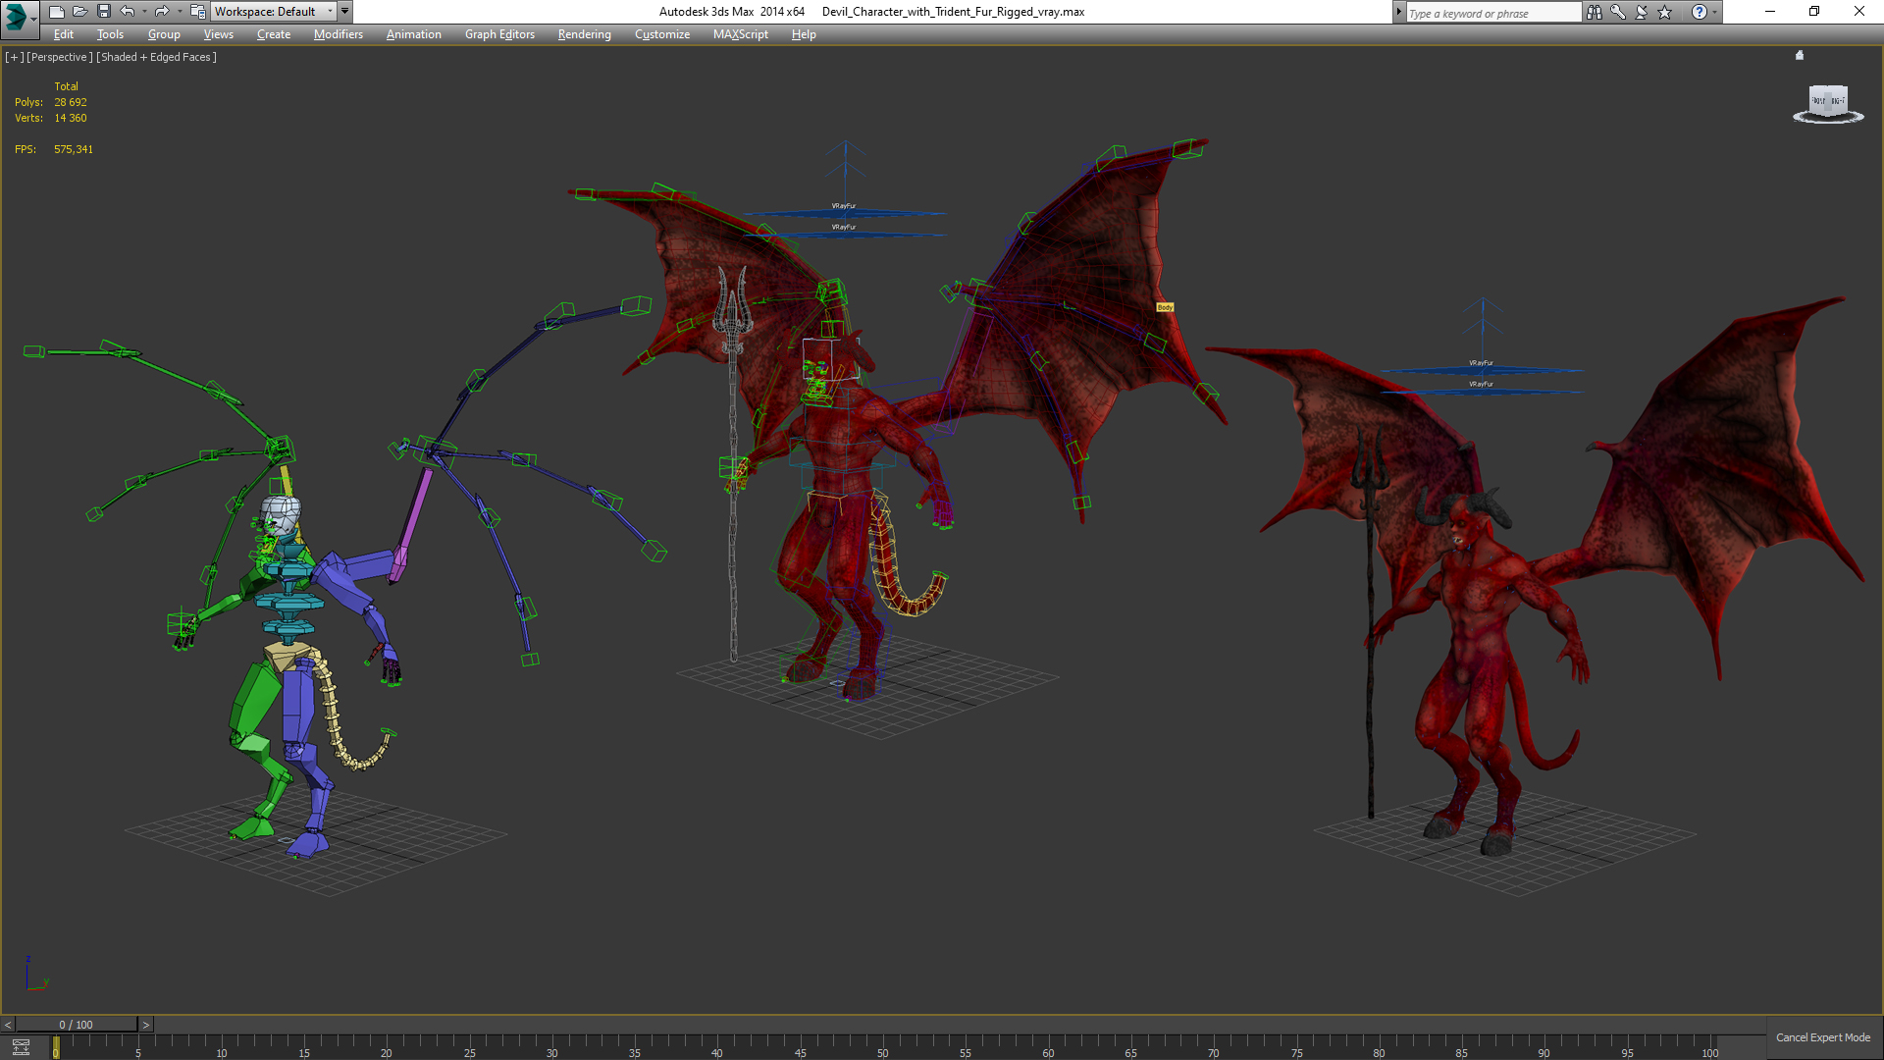Click Cancel Expert Mode button
Screen dimensions: 1884x1060
click(1822, 1037)
